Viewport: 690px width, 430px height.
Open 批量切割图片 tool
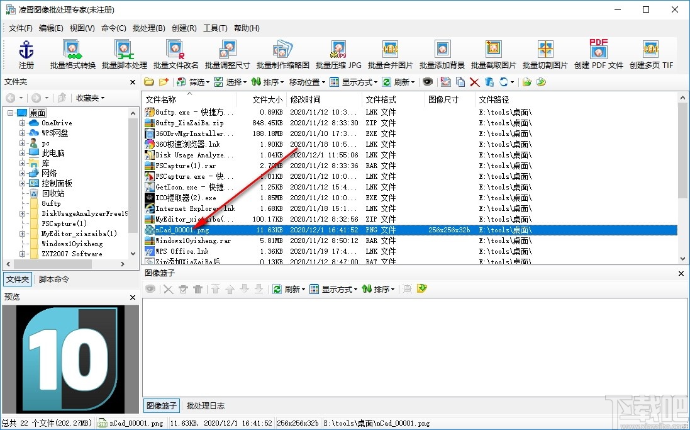pos(545,55)
